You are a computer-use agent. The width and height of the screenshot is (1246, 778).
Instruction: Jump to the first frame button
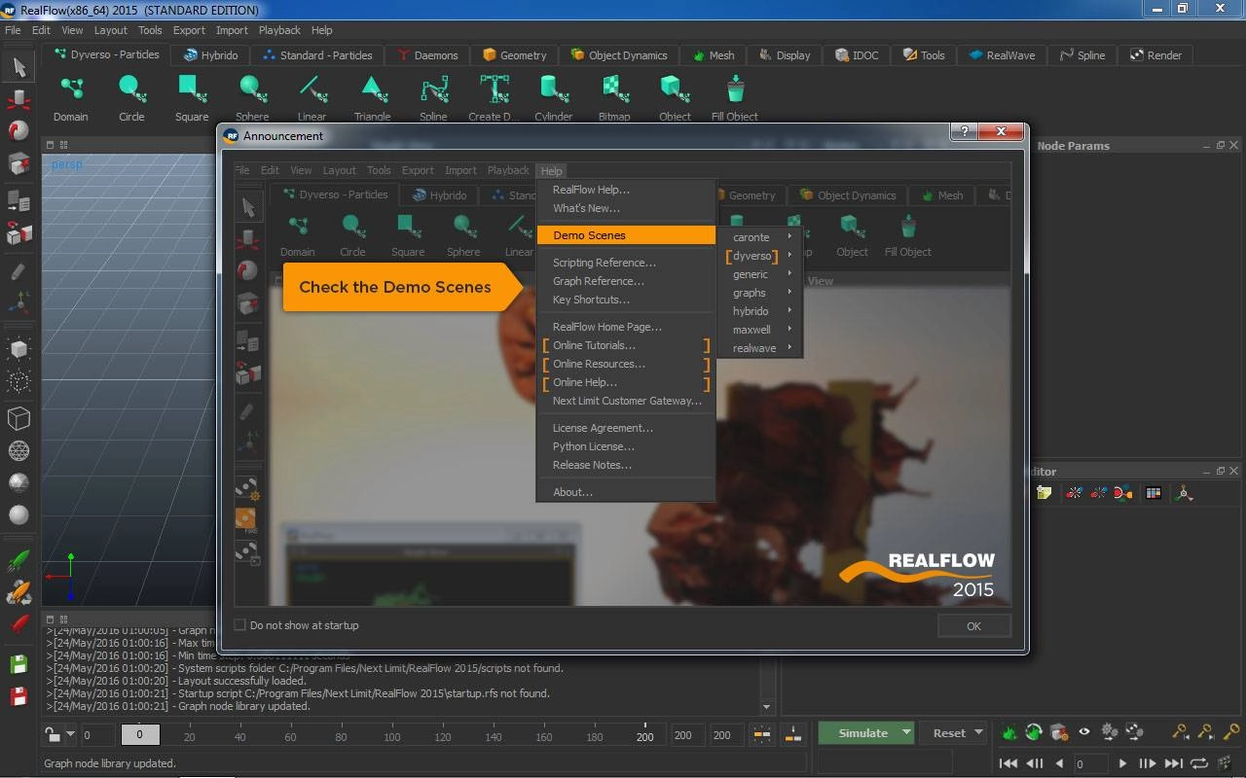tap(1009, 763)
